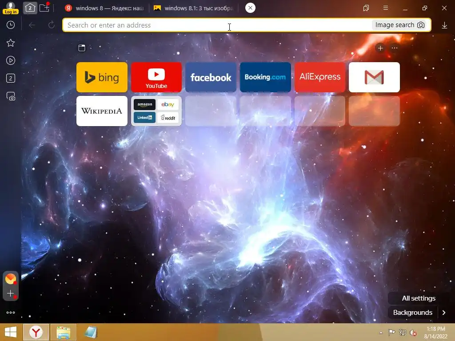The height and width of the screenshot is (341, 455).
Task: Open the video play icon in sidebar
Action: [x=11, y=60]
